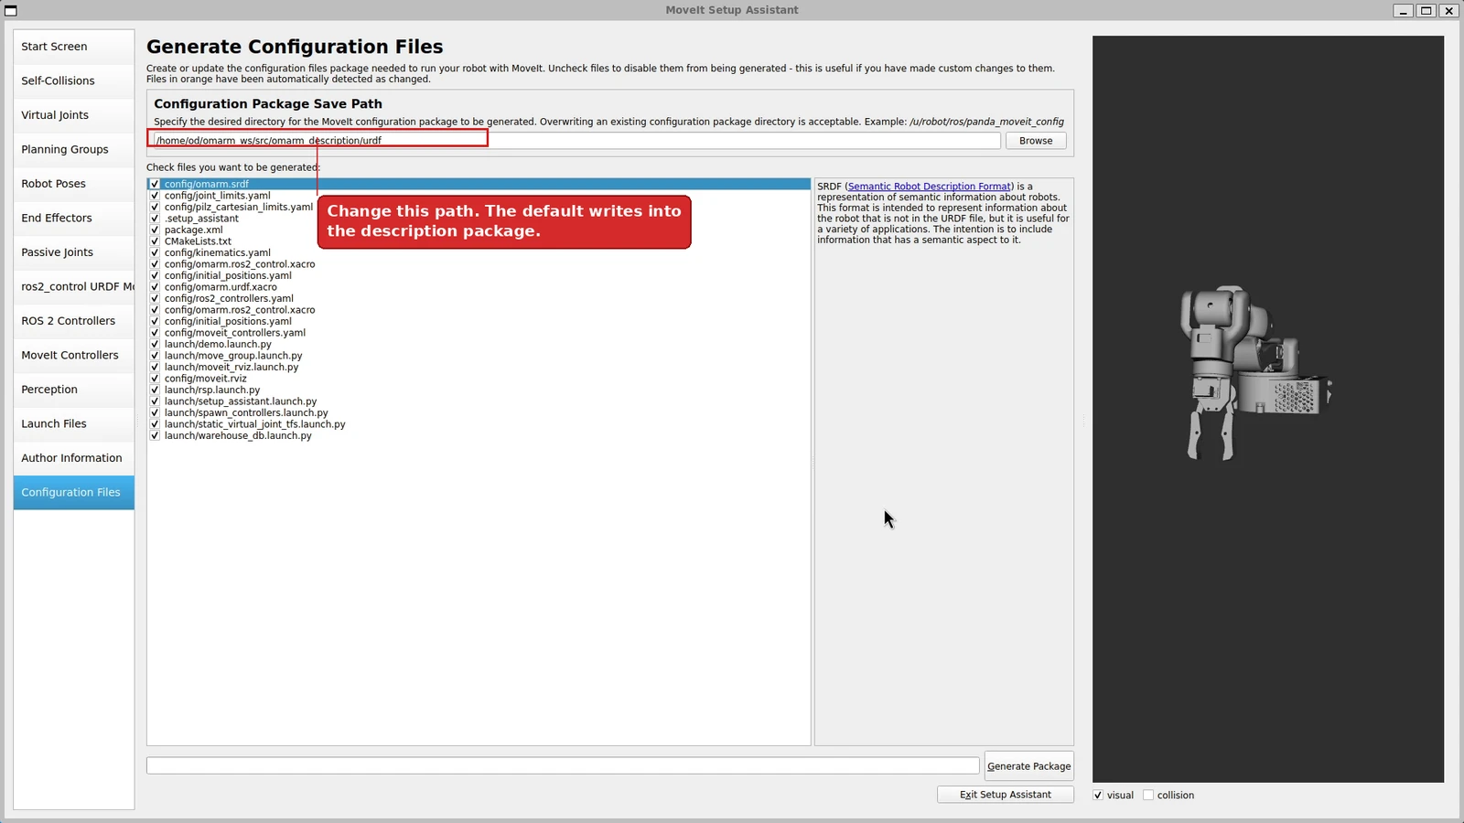The image size is (1464, 823).
Task: Open MoveIt Controllers page
Action: 73,355
